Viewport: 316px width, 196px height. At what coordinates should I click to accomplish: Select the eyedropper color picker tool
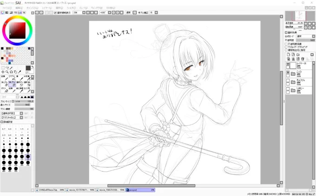[x=20, y=72]
